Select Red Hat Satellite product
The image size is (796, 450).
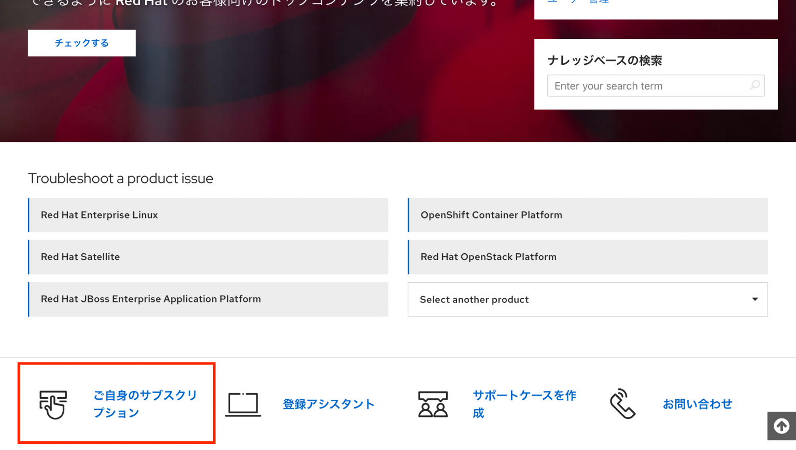point(208,257)
